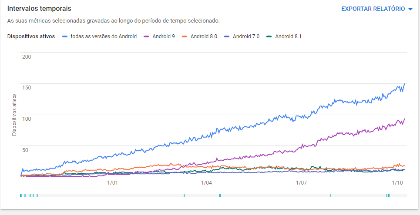Hide the Android 8.1 series label
Viewport: 420px width, 215px height.
tap(288, 36)
